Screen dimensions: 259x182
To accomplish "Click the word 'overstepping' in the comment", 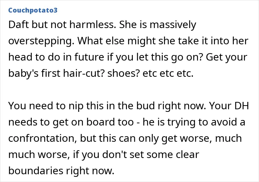I will point(41,41).
